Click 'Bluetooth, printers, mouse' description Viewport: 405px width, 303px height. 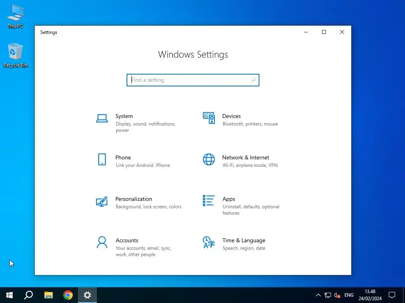[x=250, y=124]
